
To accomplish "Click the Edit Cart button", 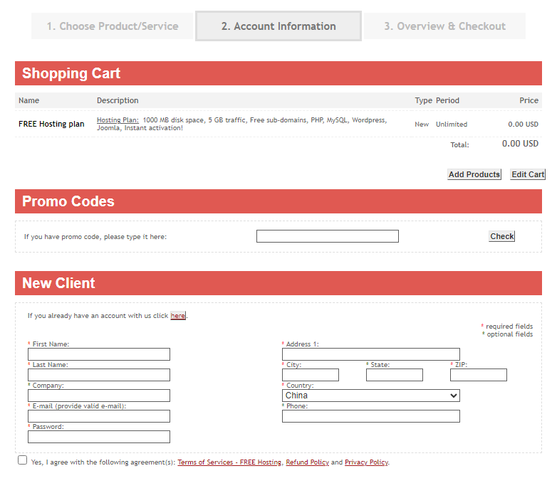I will [x=527, y=174].
